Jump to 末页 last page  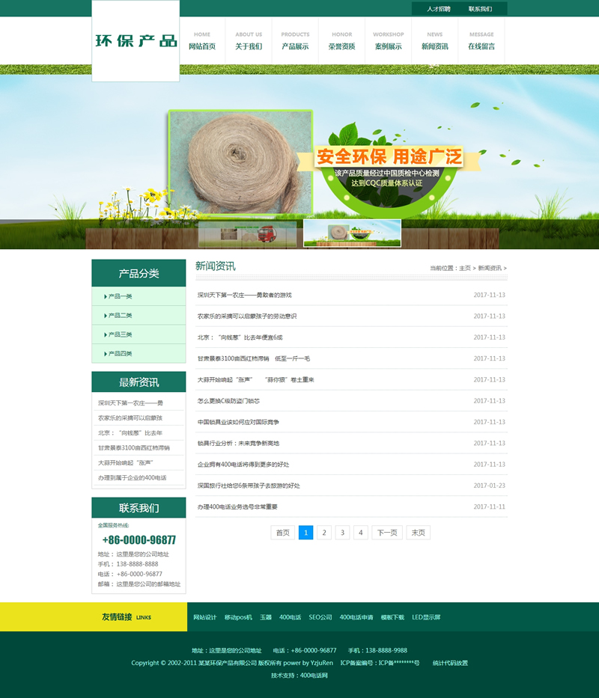(418, 533)
